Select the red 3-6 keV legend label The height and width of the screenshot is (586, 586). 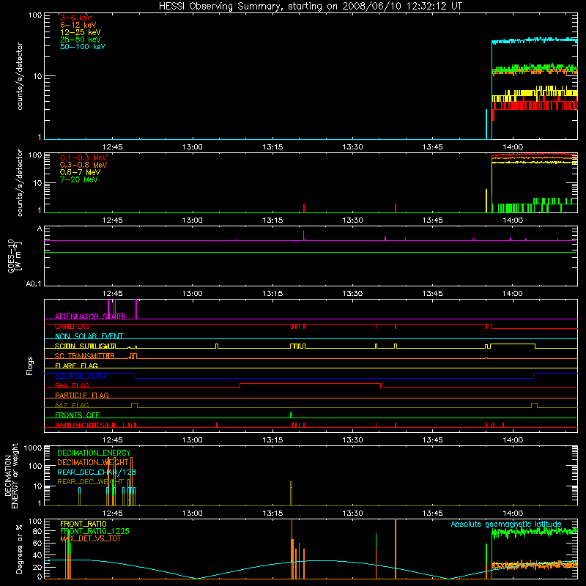click(76, 18)
